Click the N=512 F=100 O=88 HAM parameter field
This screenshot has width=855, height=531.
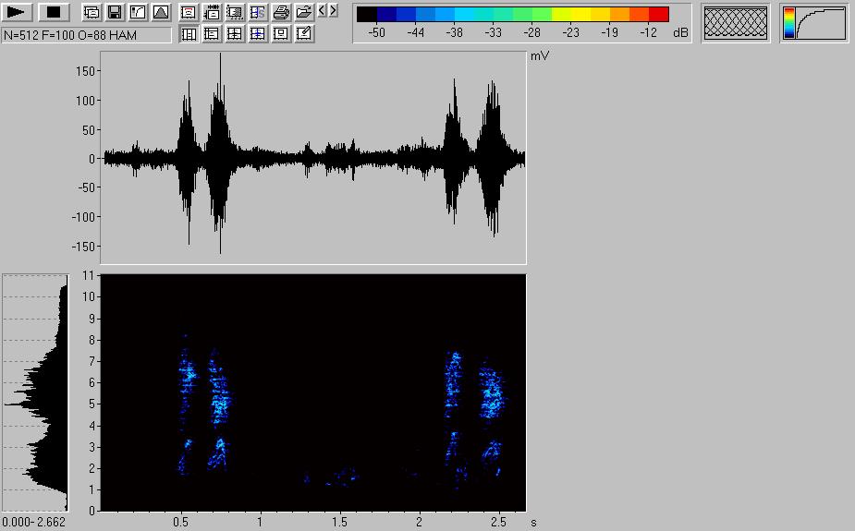[x=87, y=35]
